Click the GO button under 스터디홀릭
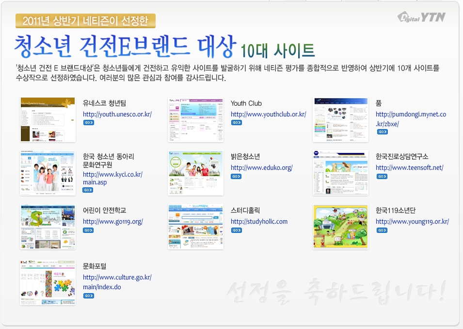 click(x=236, y=230)
